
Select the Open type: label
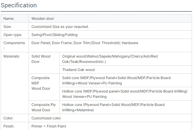pyautogui.click(x=13, y=35)
